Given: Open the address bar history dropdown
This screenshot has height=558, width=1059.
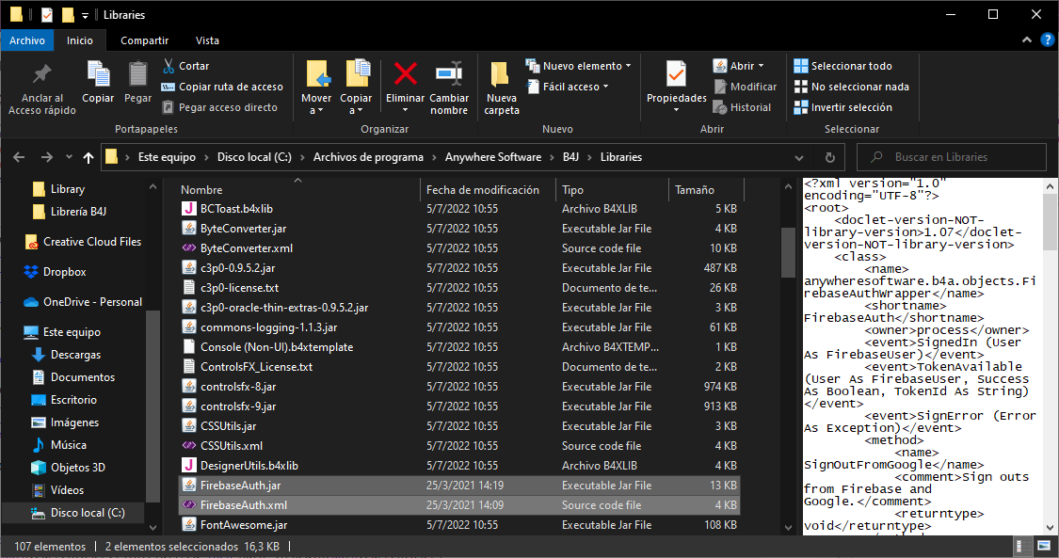Looking at the screenshot, I should pos(799,157).
